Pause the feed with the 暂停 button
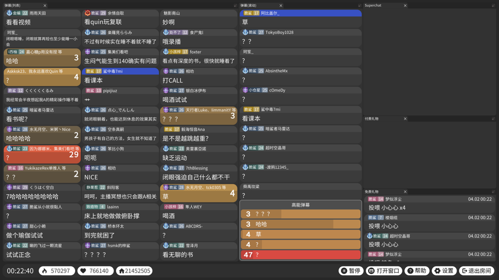The image size is (499, 280). 351,271
